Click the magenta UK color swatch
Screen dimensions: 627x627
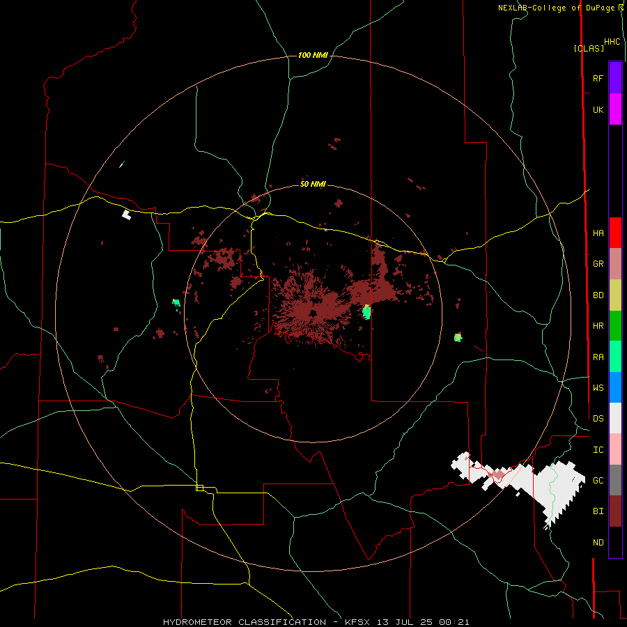615,109
